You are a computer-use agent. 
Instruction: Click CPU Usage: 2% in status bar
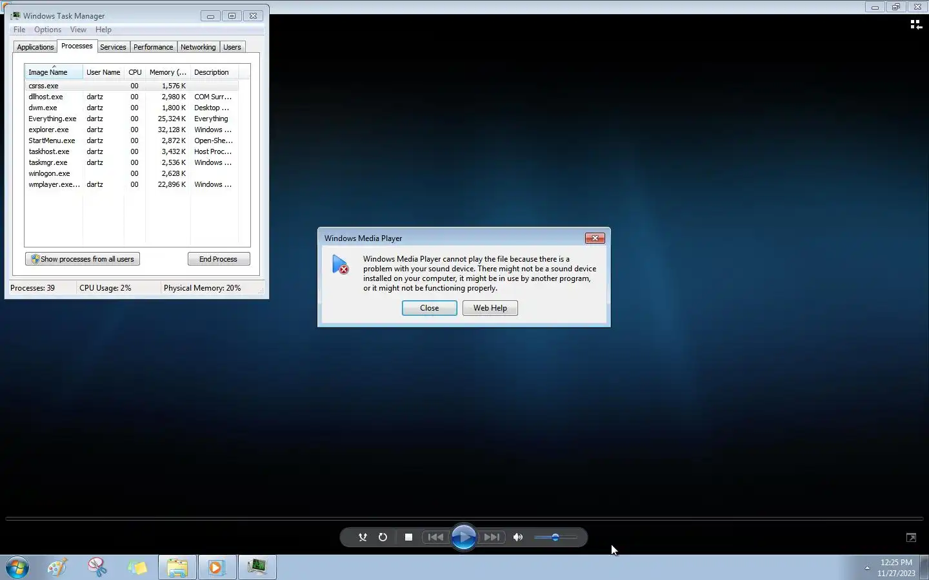pos(105,288)
